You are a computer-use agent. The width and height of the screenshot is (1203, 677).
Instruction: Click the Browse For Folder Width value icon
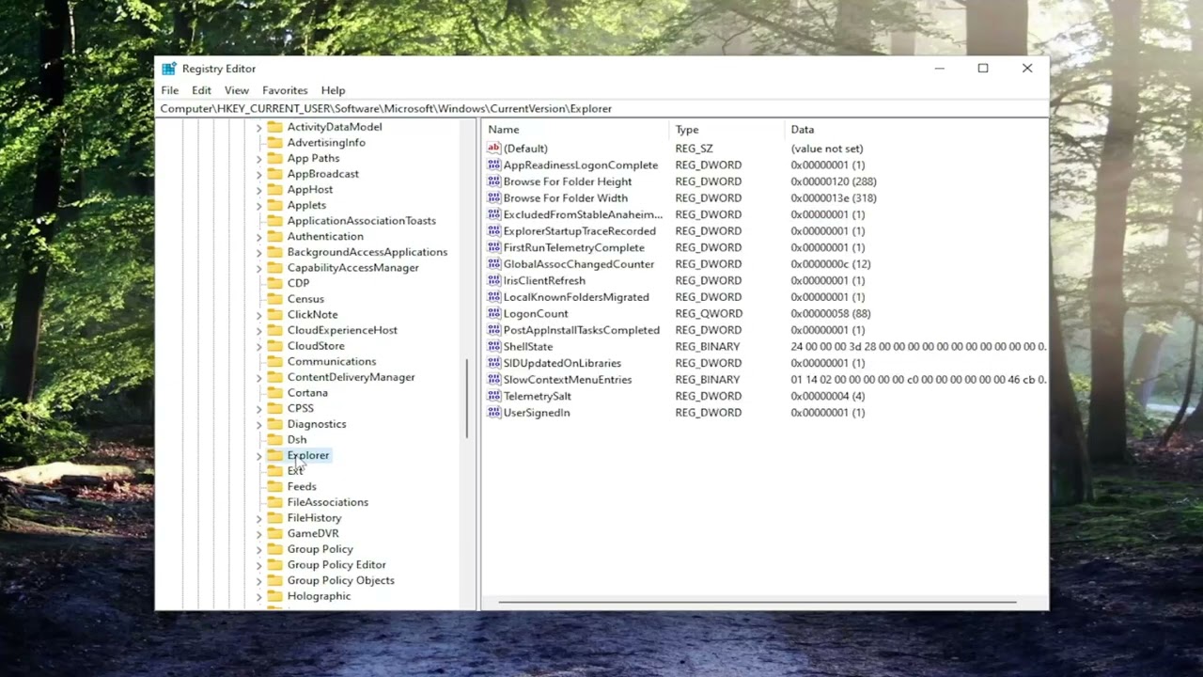[493, 197]
